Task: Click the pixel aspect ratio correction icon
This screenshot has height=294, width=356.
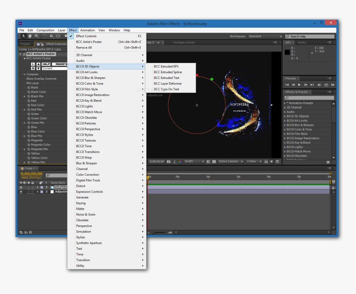Action: [266, 162]
